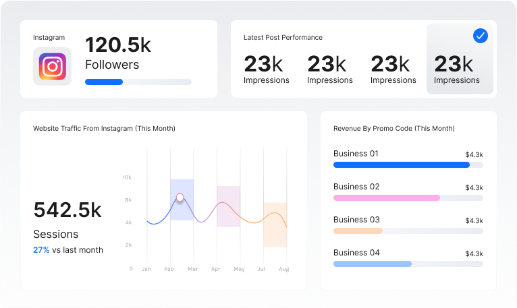Click the 'Latest Post Performance' heading
517x308 pixels.
[x=283, y=38]
